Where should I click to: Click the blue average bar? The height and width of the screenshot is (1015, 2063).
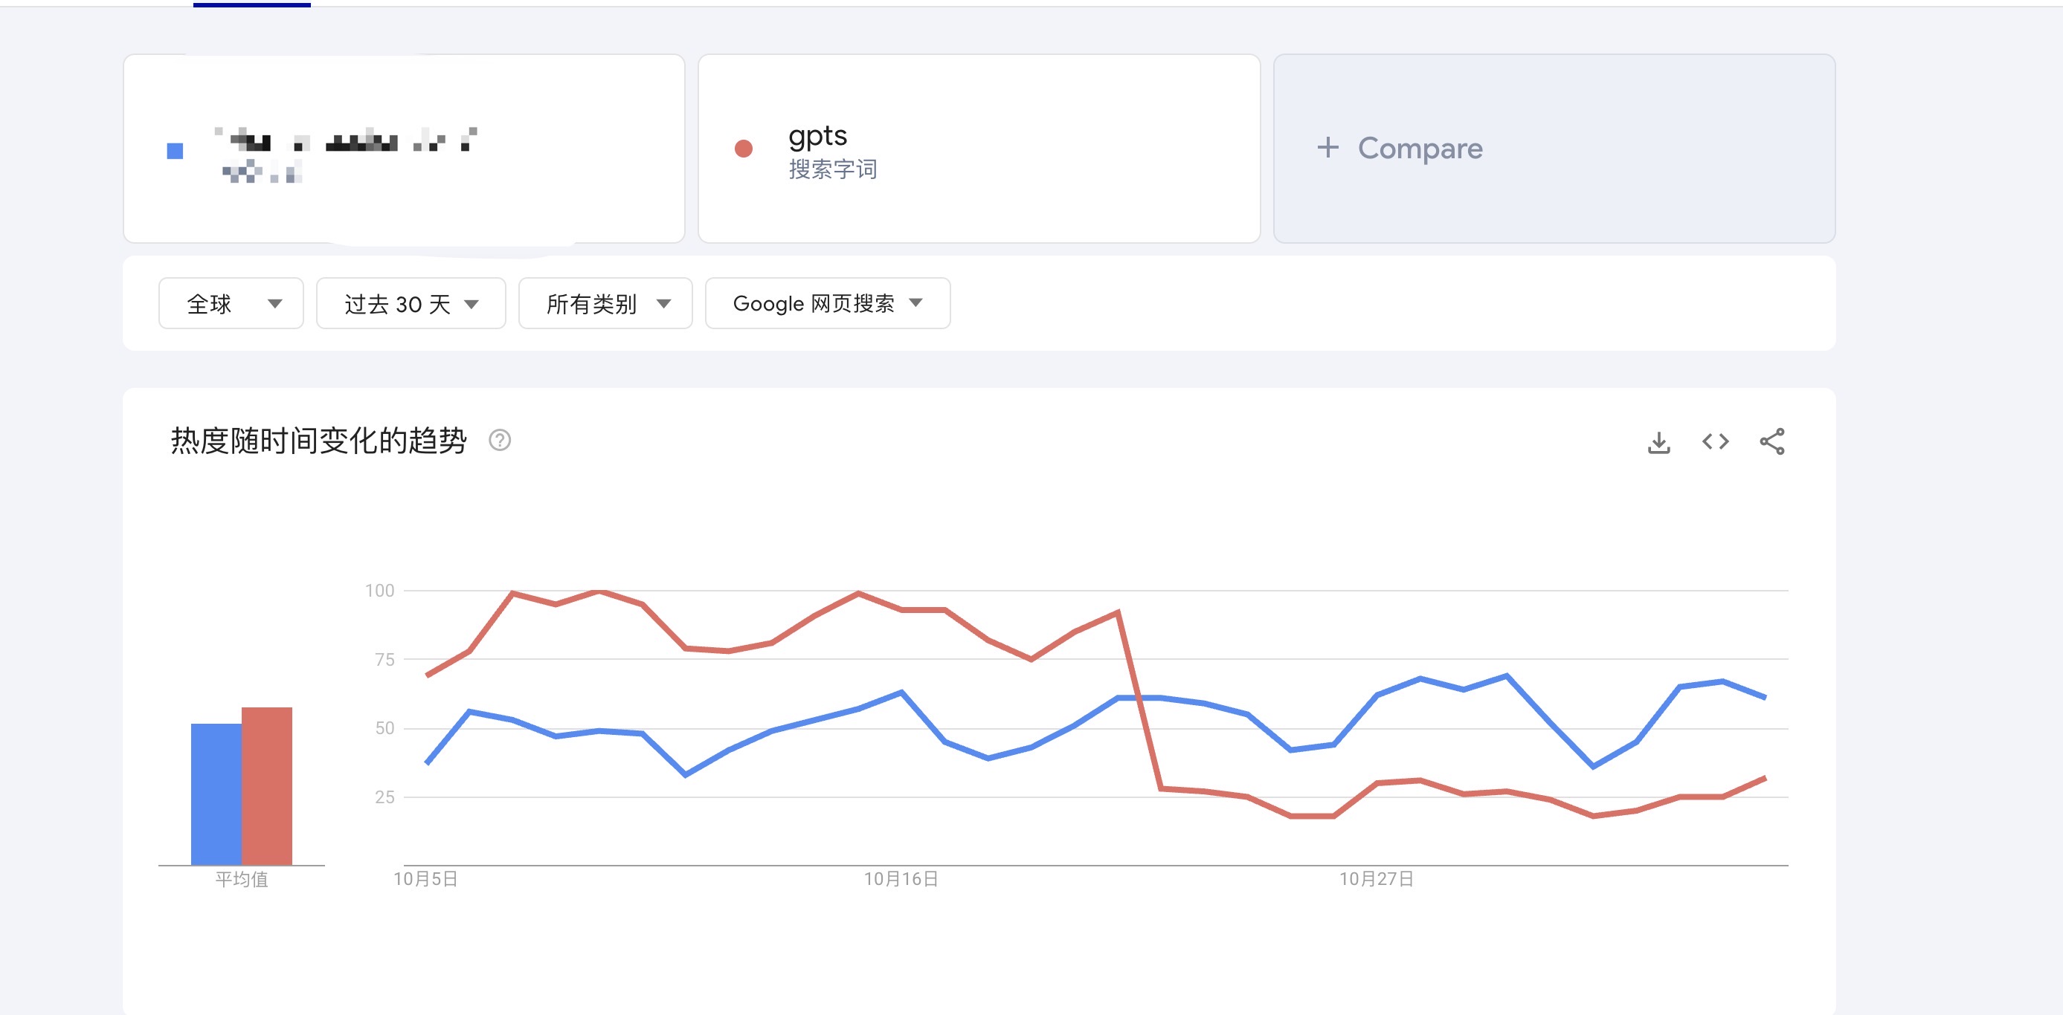[x=216, y=794]
